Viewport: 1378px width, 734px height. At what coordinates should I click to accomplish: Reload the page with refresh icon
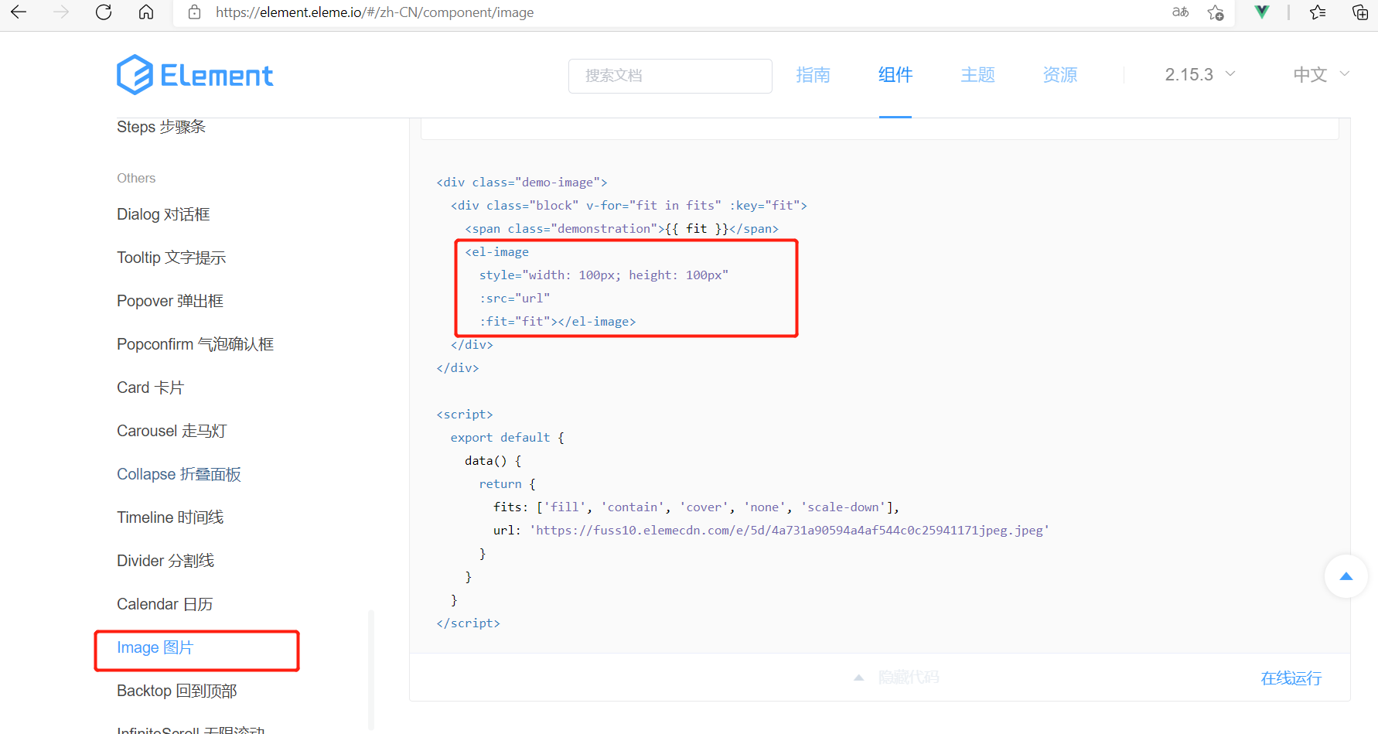click(104, 12)
